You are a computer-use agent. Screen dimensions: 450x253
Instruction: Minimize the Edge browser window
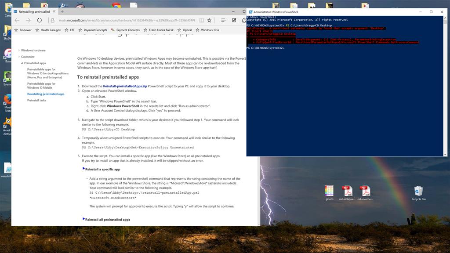(233, 11)
